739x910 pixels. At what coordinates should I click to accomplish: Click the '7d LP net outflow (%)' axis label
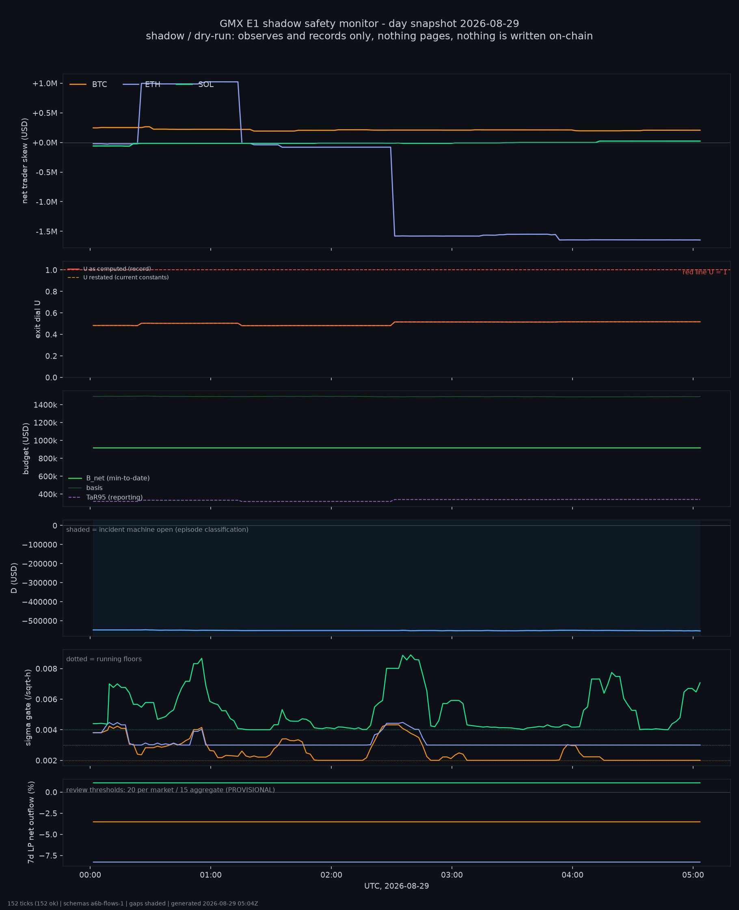[x=30, y=822]
